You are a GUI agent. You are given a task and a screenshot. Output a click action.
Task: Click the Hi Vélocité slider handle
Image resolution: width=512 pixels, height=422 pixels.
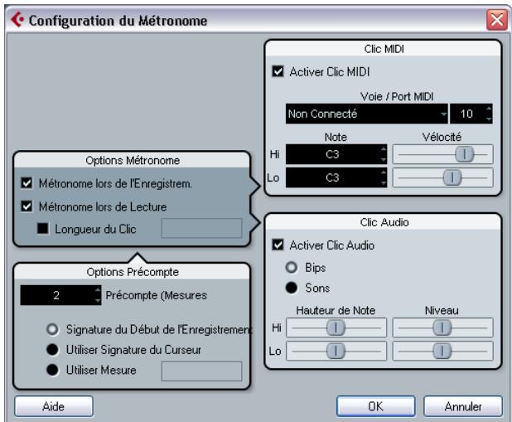pyautogui.click(x=464, y=154)
